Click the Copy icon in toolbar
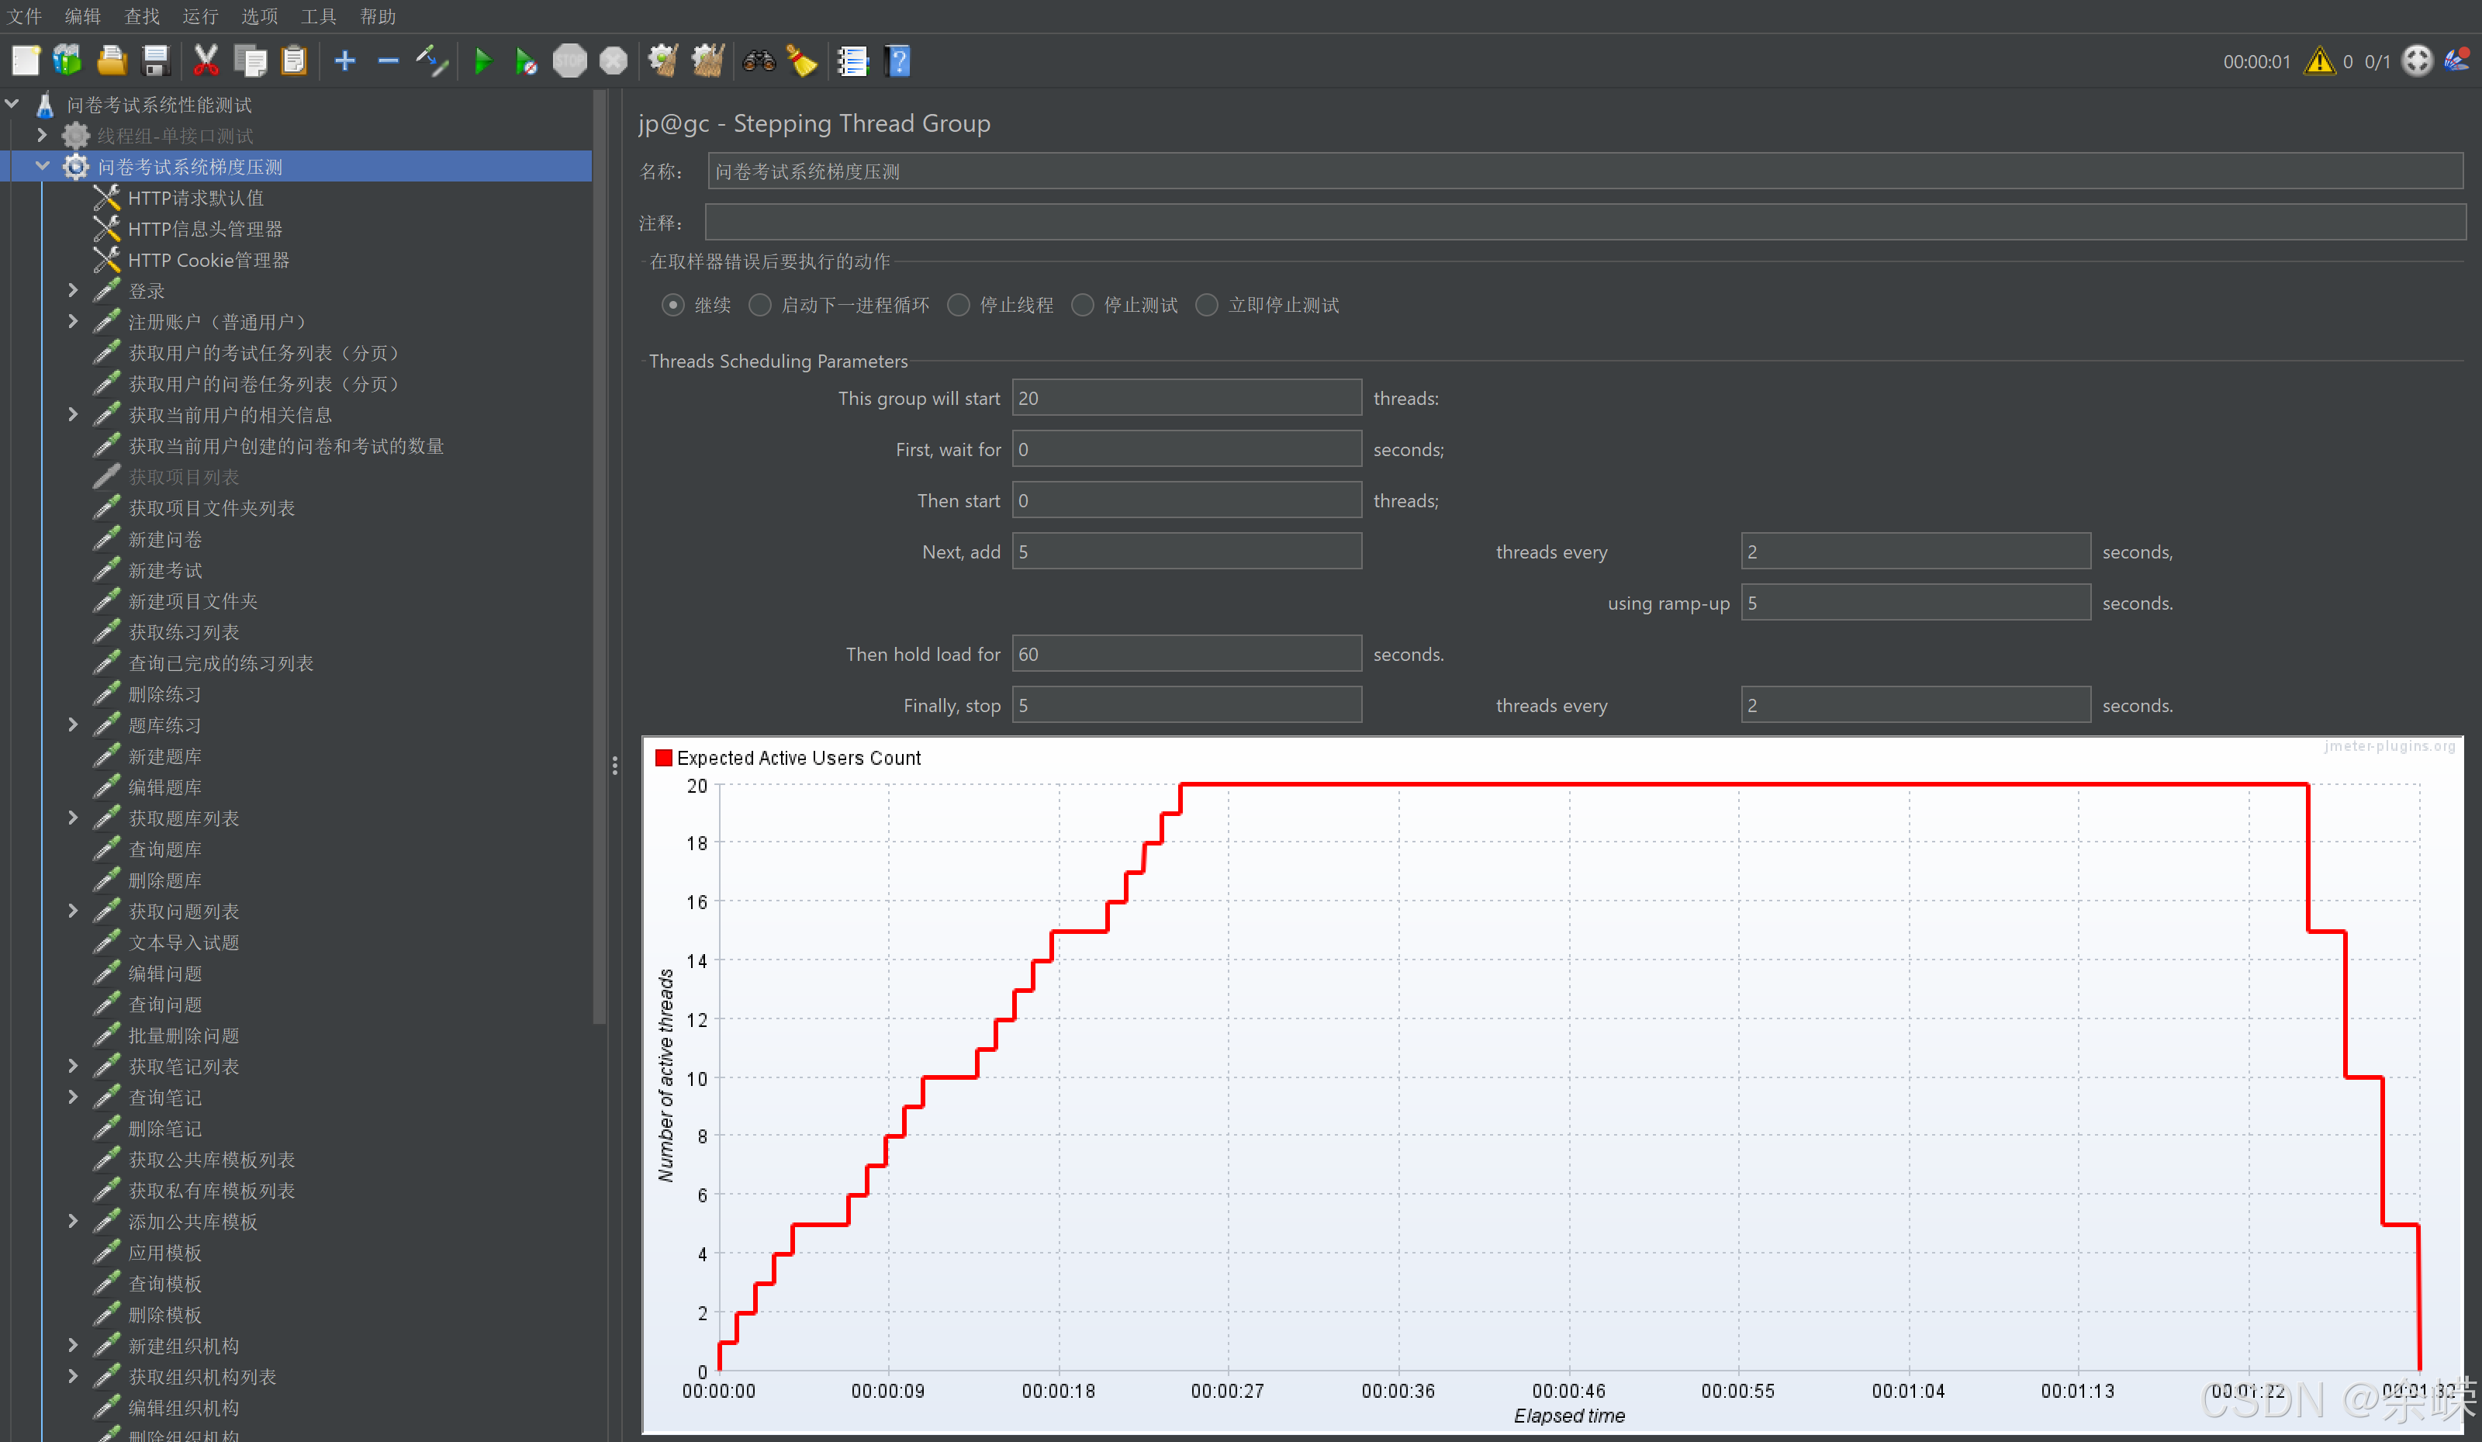This screenshot has height=1442, width=2482. pyautogui.click(x=251, y=61)
